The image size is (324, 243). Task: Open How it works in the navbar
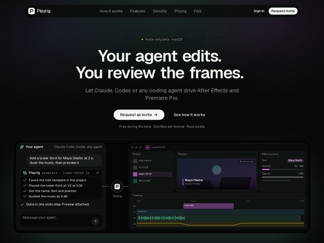pos(111,11)
